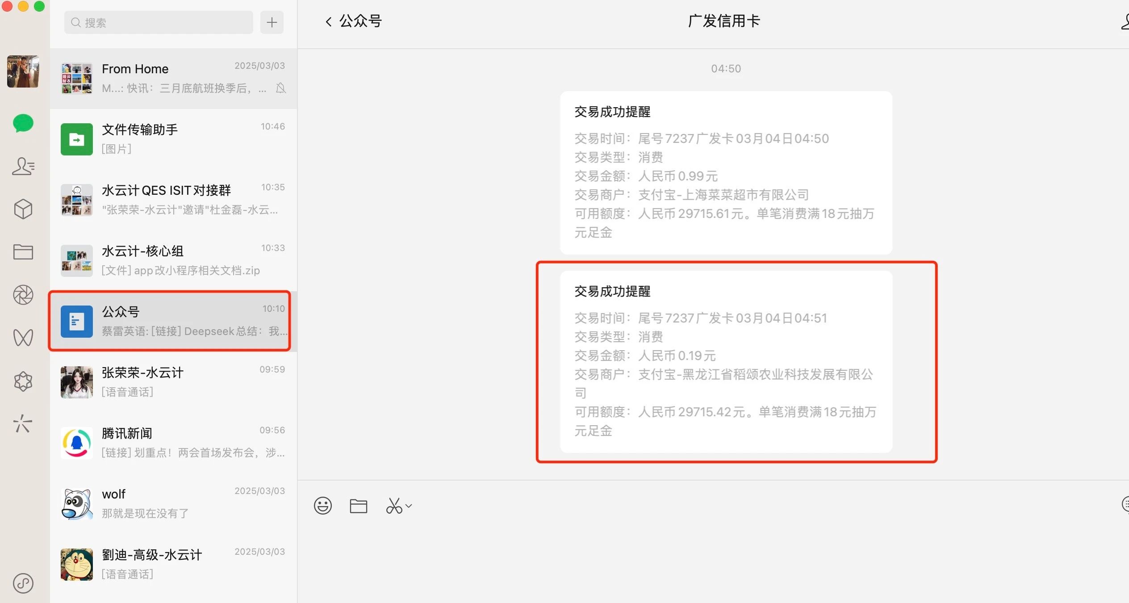The height and width of the screenshot is (603, 1129).
Task: Open the Channels butterfly icon
Action: (23, 338)
